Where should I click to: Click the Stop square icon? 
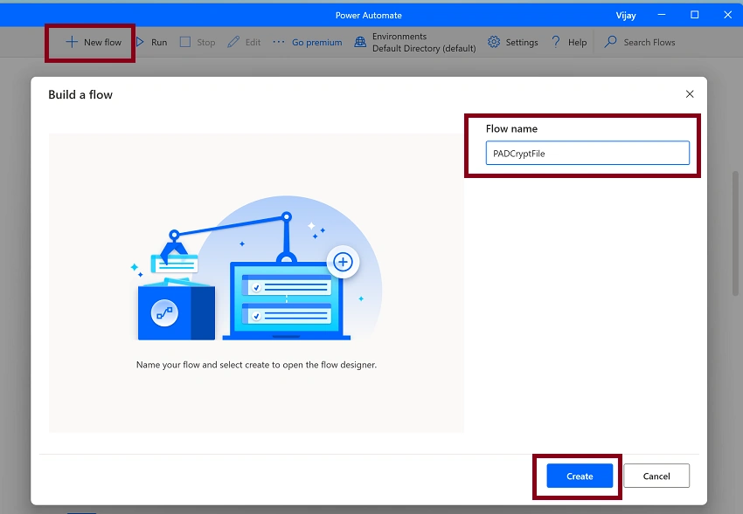click(185, 42)
